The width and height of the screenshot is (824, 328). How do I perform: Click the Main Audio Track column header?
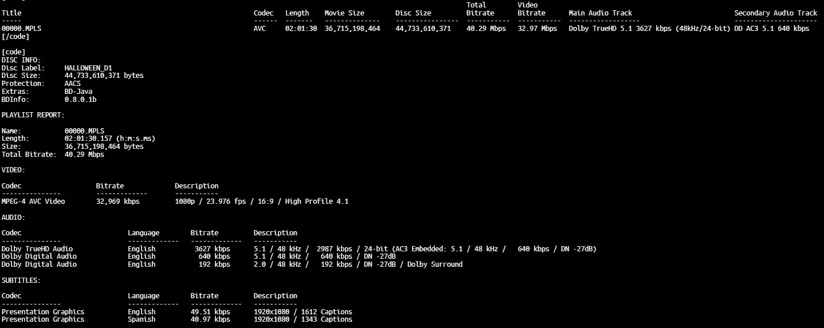(600, 13)
